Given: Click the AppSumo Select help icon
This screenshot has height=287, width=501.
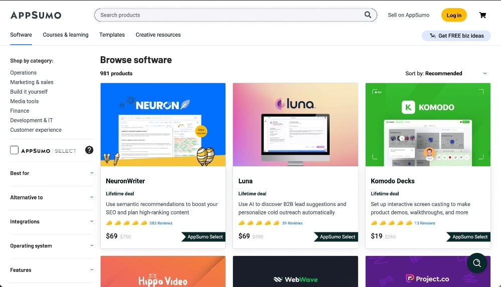Looking at the screenshot, I should click(89, 150).
